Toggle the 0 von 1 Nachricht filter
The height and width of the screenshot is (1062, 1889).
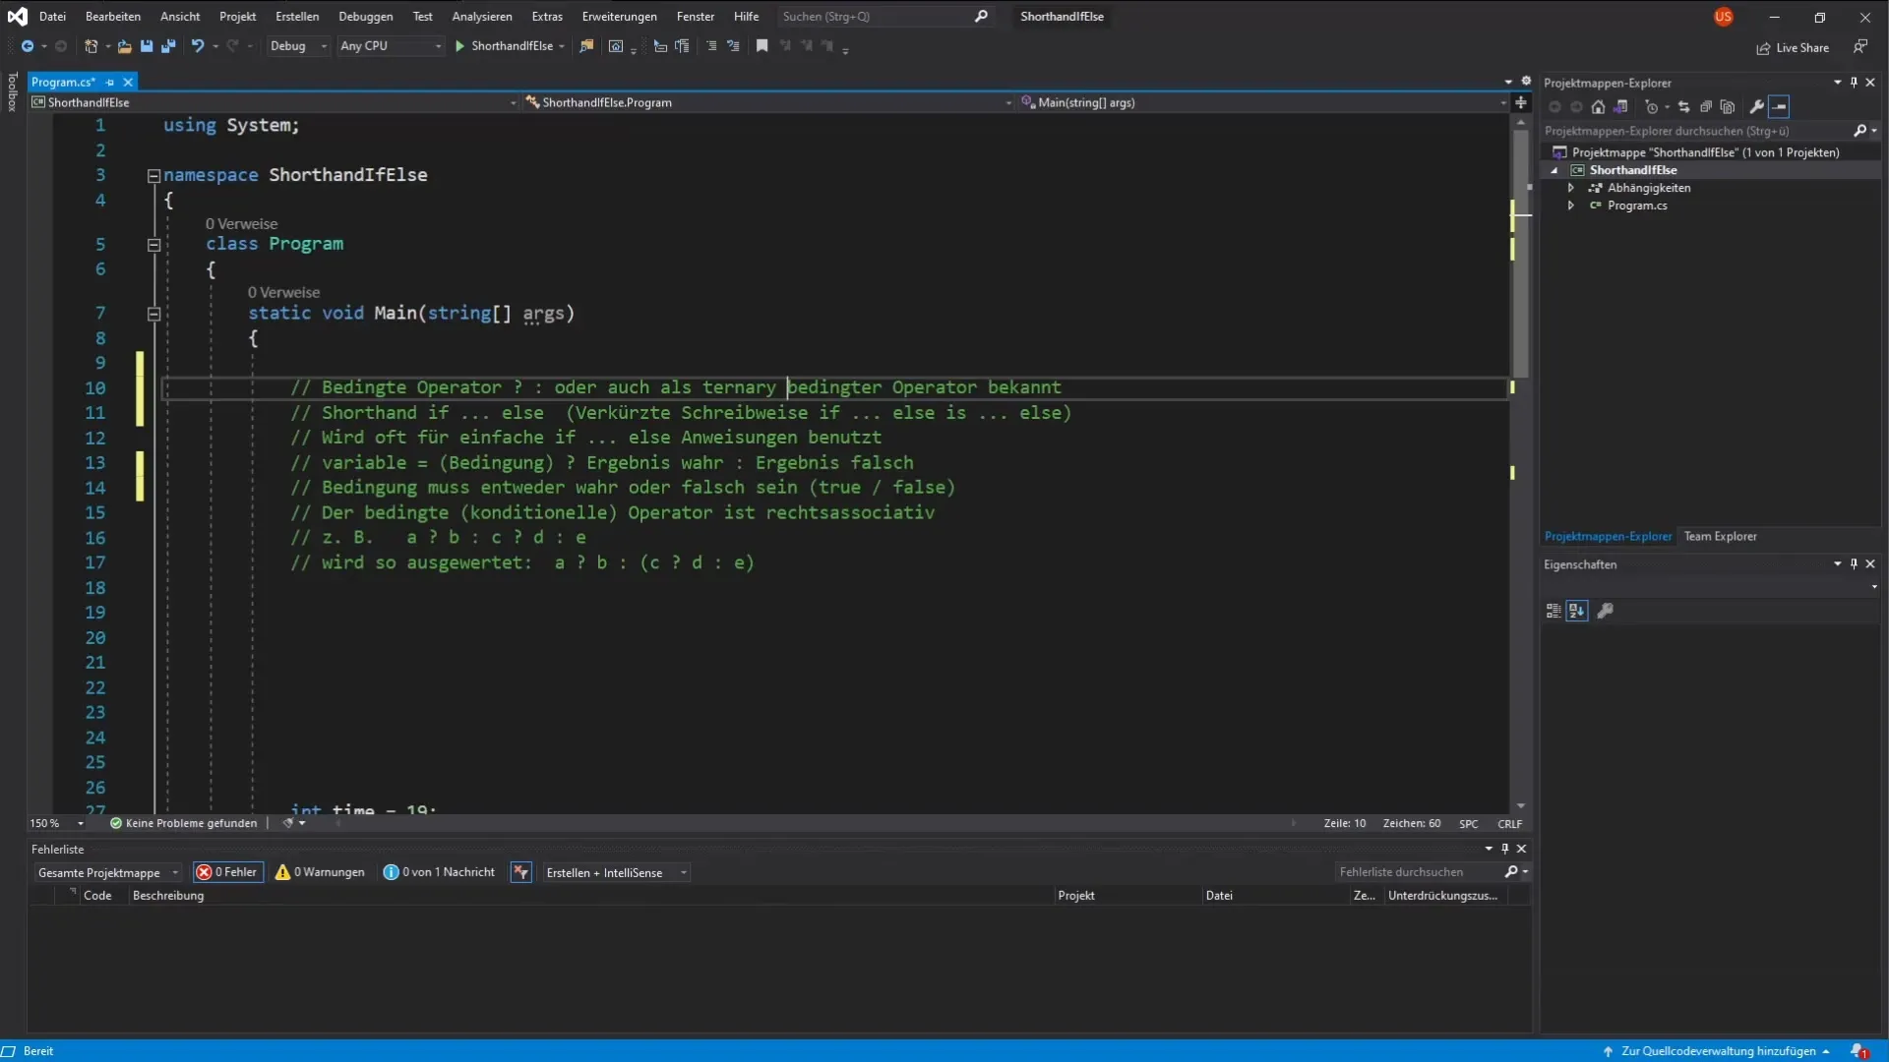(439, 872)
